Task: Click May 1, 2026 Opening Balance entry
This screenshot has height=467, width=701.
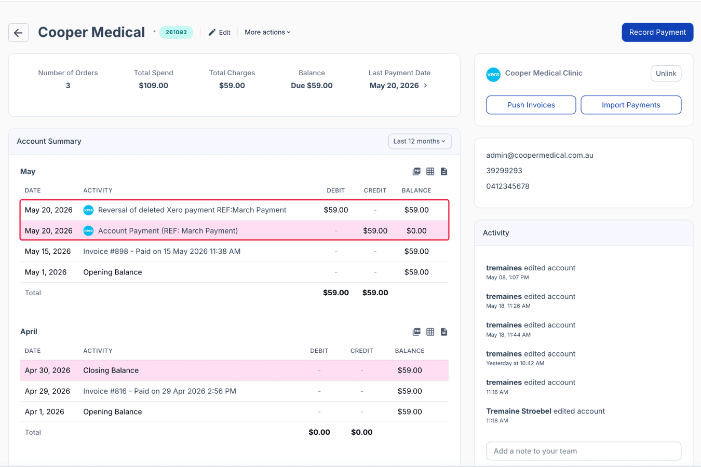Action: (234, 272)
